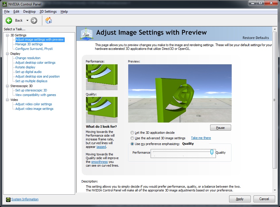The height and width of the screenshot is (207, 280).
Task: Click the smoothness help link
Action: [99, 162]
